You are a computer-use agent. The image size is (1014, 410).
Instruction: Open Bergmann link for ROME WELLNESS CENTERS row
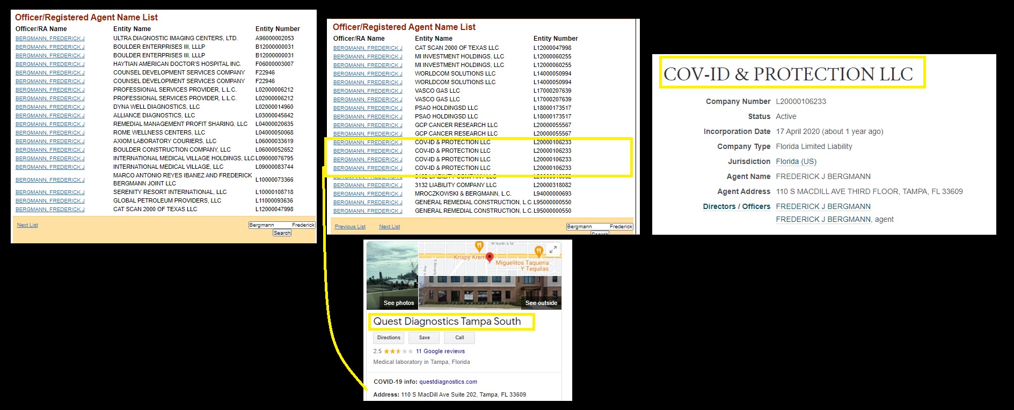point(50,133)
